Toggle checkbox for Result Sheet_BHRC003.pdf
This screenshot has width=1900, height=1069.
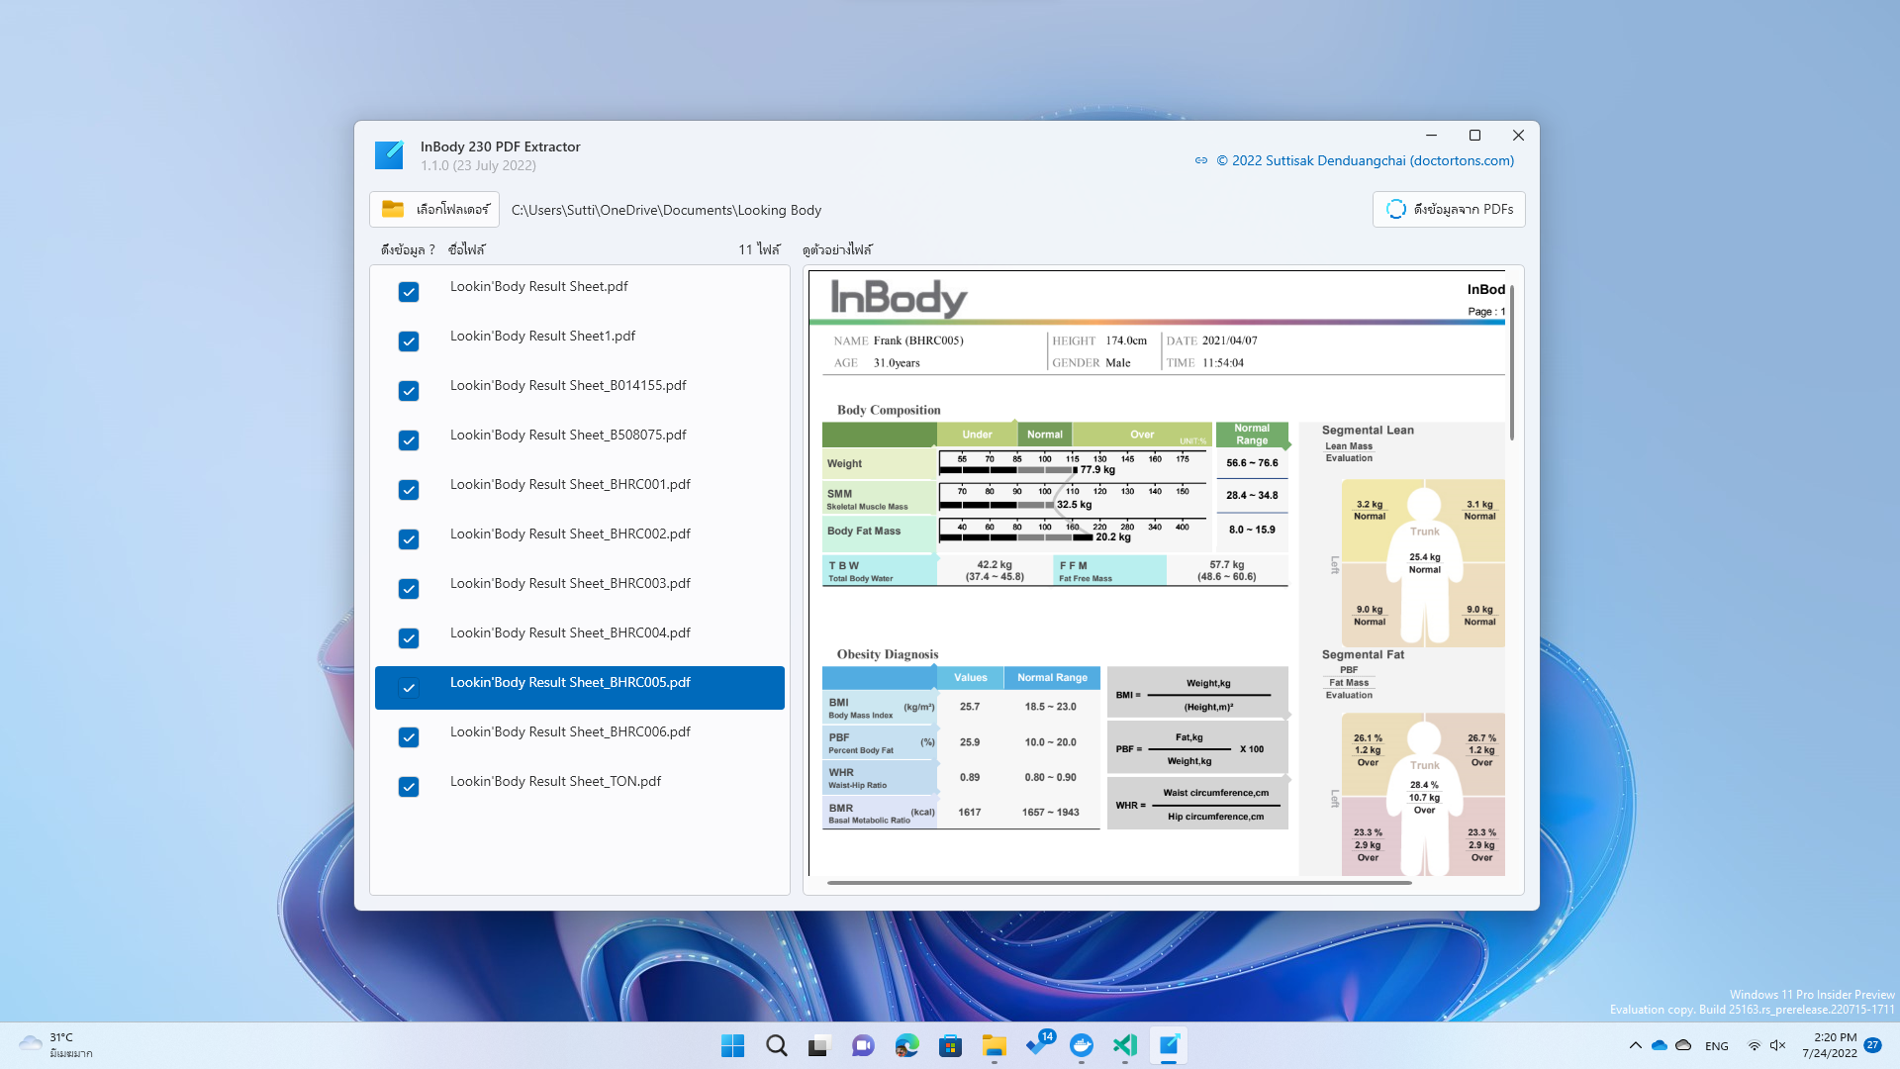click(409, 589)
